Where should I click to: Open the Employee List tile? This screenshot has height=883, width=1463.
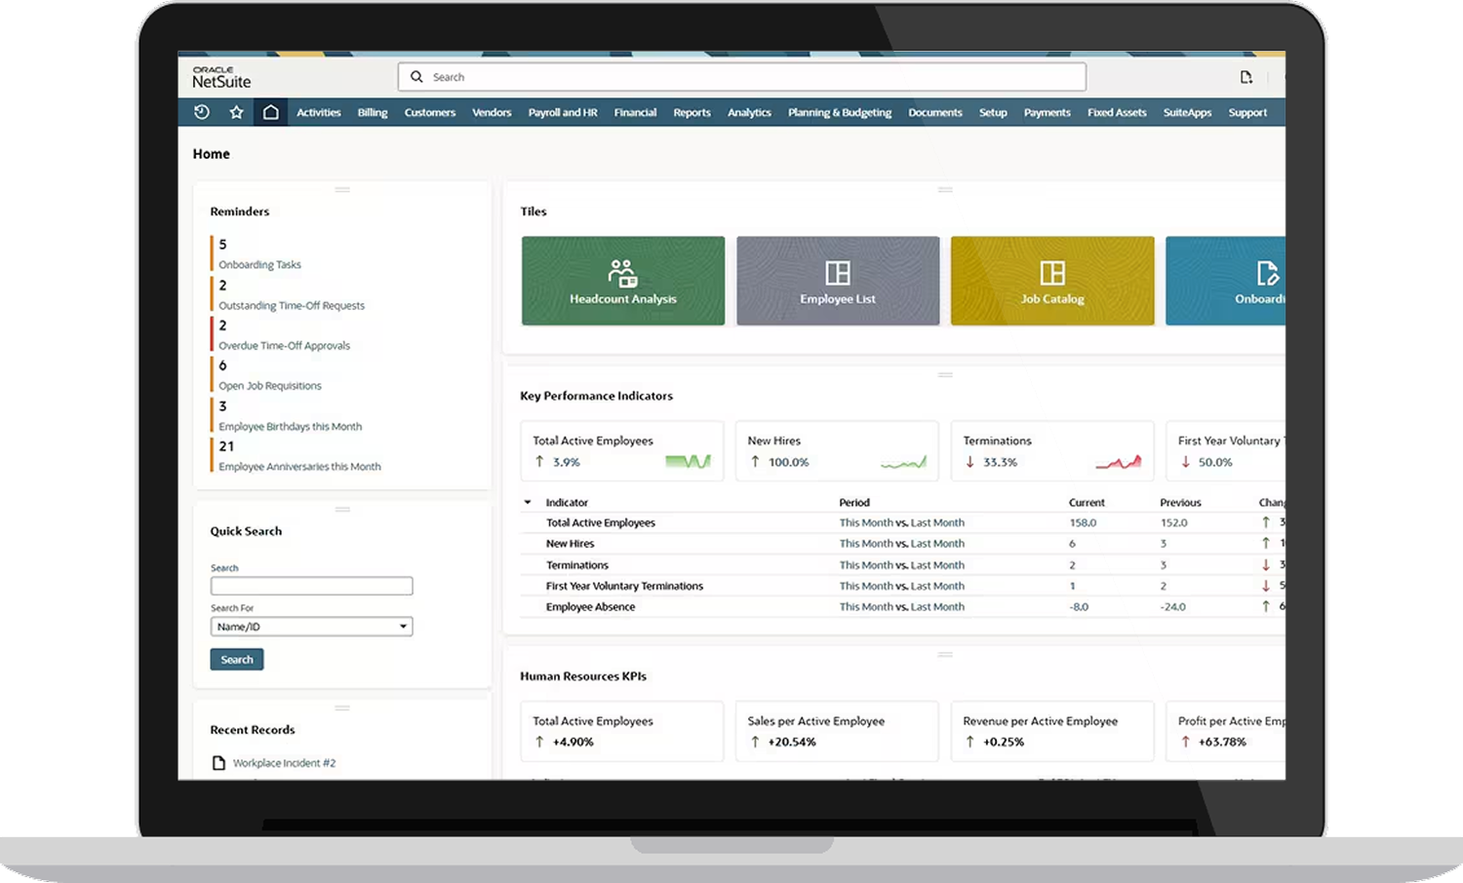[x=838, y=281]
